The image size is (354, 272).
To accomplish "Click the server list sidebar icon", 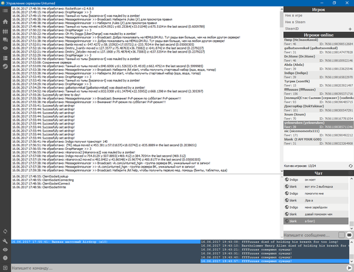I will (5, 58).
